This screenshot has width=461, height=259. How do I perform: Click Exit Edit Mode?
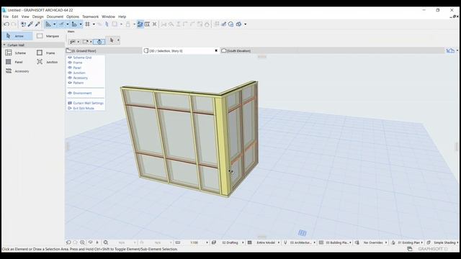click(x=81, y=109)
